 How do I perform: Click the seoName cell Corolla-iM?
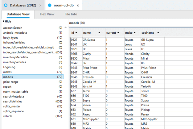point(153,82)
